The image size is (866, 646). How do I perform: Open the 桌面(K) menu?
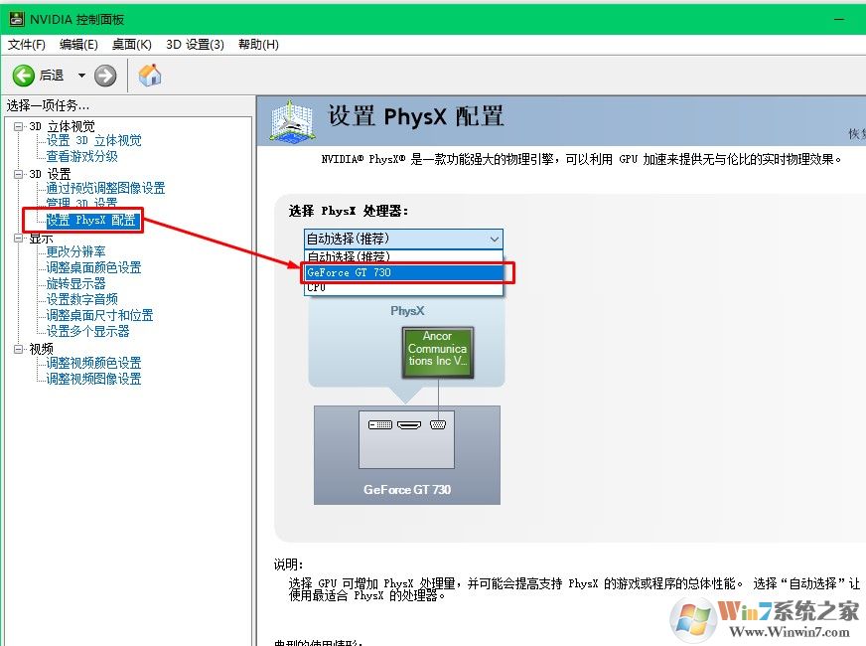point(131,44)
